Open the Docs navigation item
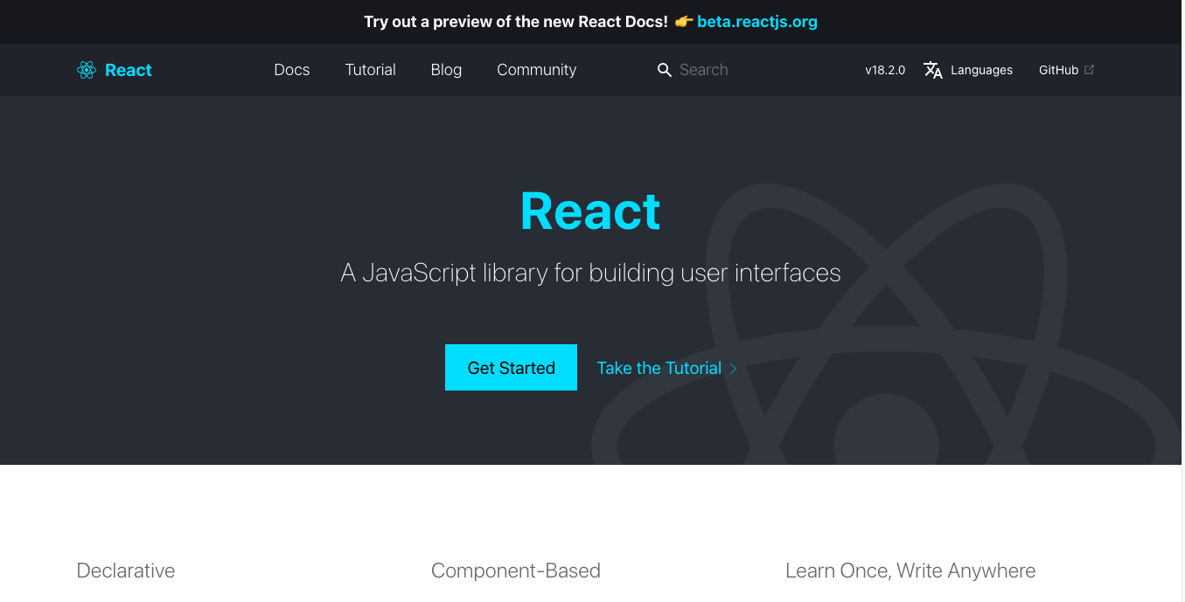Image resolution: width=1185 pixels, height=602 pixels. tap(292, 70)
